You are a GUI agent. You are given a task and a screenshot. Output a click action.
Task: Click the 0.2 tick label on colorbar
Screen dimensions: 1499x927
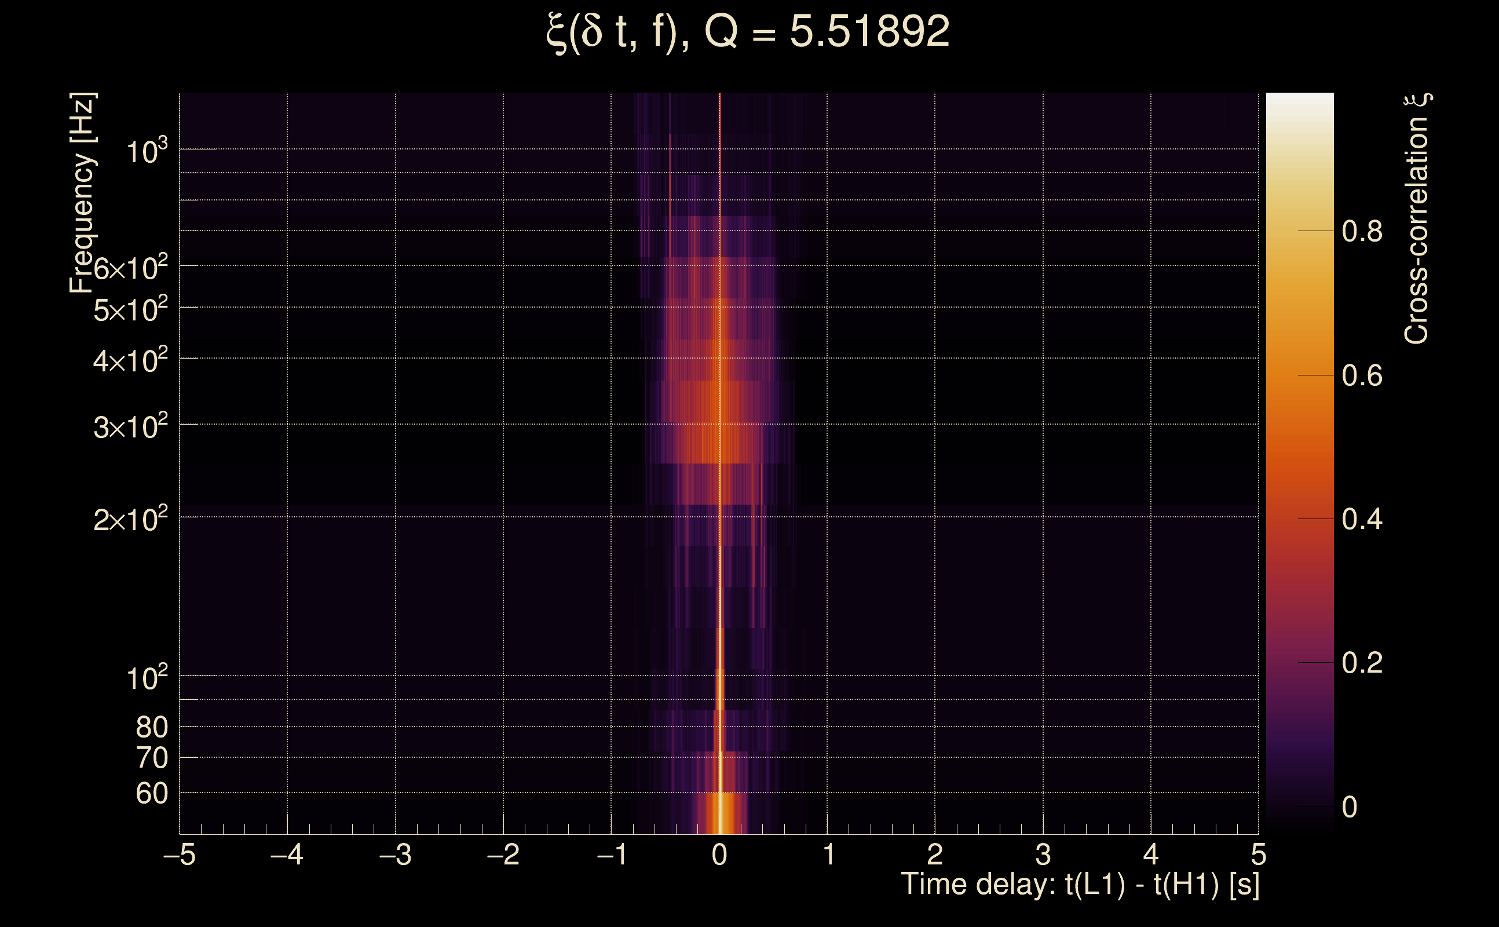[1362, 663]
